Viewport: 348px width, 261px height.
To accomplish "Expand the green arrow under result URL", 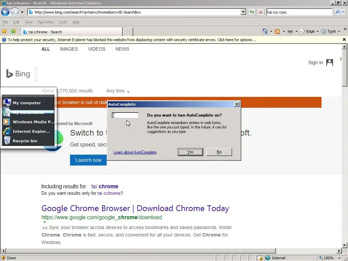I will pos(45,222).
